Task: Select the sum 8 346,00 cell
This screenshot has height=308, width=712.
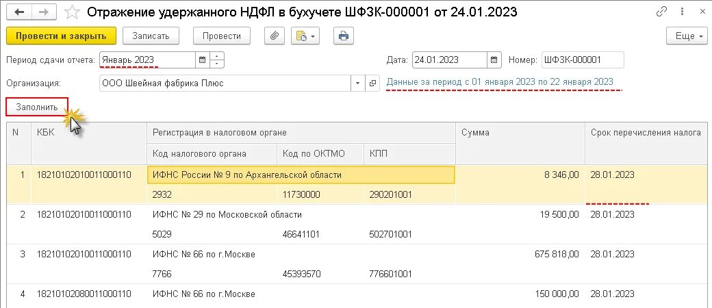Action: [x=520, y=175]
